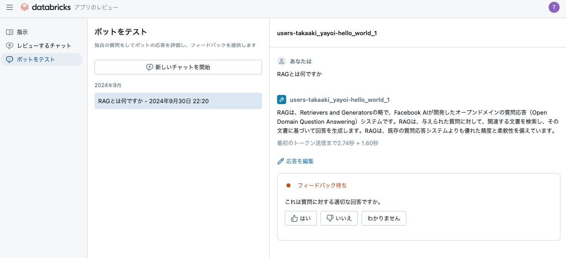Select ボットをテスト in the sidebar
This screenshot has height=258, width=566.
coord(42,59)
